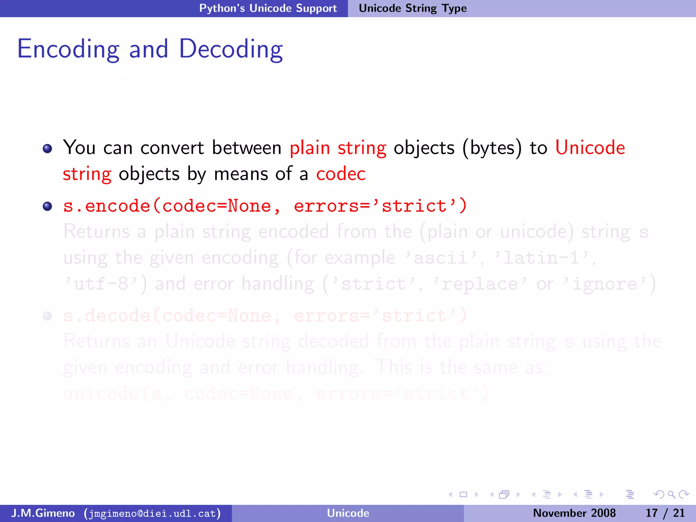Click the presentation outline icon
Screen dimensions: 696x522
630,494
